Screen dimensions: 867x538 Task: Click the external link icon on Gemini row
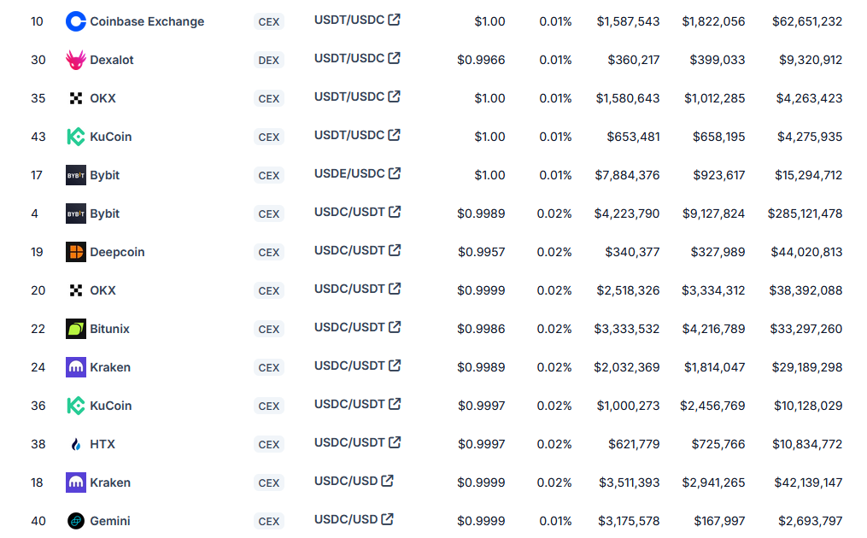(x=388, y=518)
